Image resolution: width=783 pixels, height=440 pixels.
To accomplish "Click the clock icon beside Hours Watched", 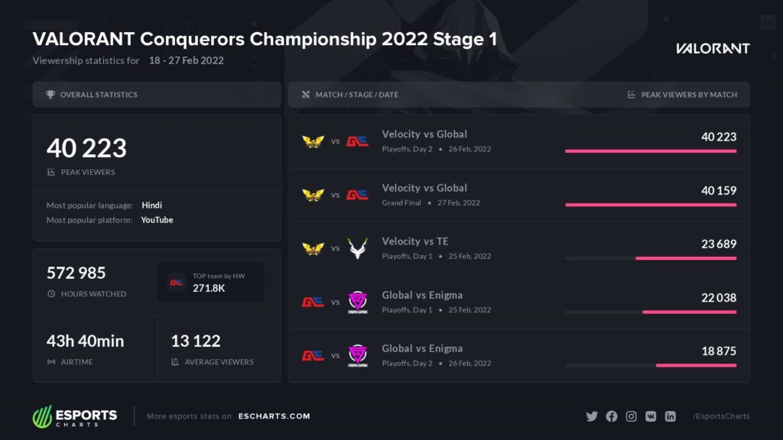I will click(51, 294).
